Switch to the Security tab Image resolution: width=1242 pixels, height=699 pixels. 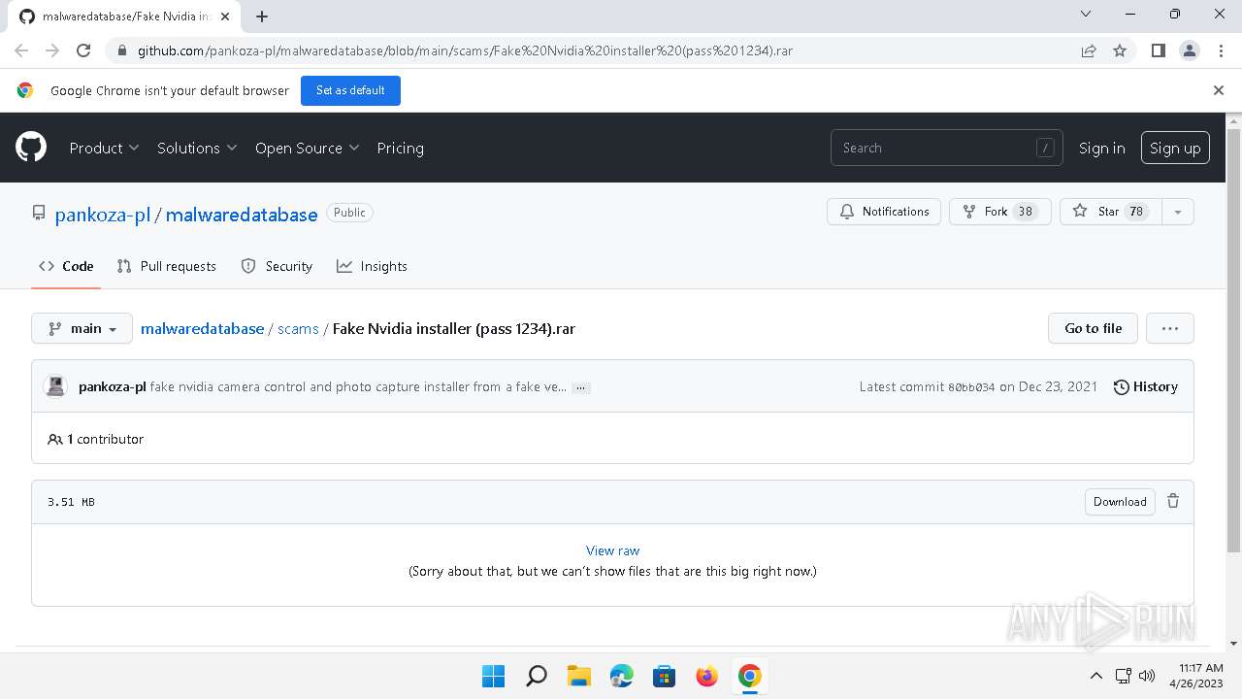click(277, 266)
